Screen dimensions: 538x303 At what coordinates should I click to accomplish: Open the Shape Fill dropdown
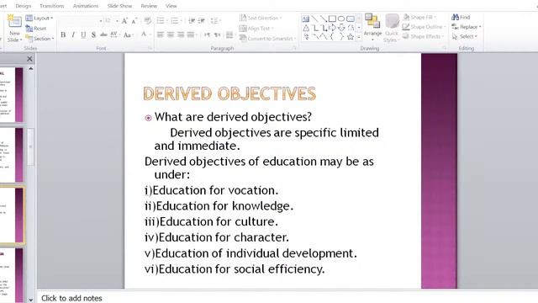coord(419,17)
